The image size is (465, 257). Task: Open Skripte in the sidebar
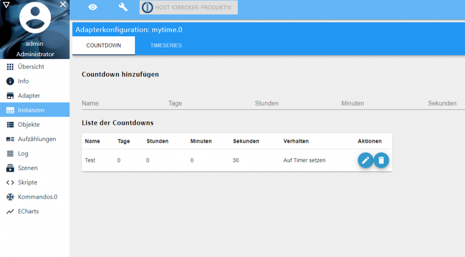pos(27,183)
